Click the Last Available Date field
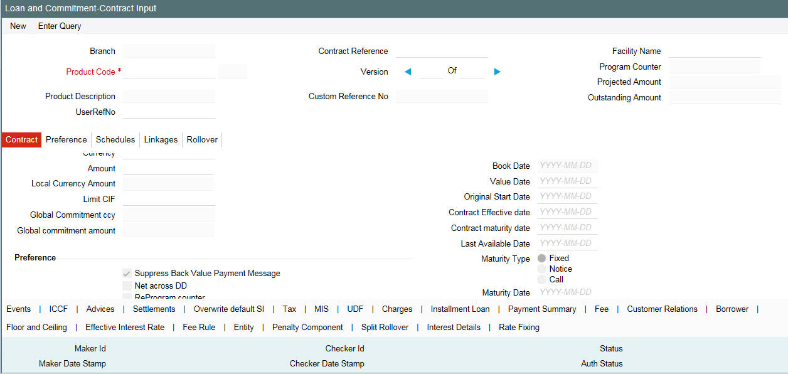This screenshot has width=788, height=374. pos(567,243)
